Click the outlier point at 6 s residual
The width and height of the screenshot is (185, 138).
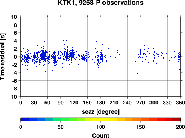click(98, 33)
